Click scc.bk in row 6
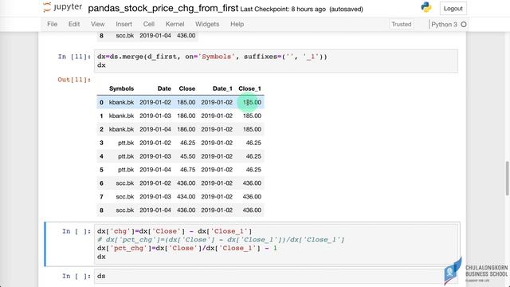This screenshot has height=287, width=510. coord(125,183)
